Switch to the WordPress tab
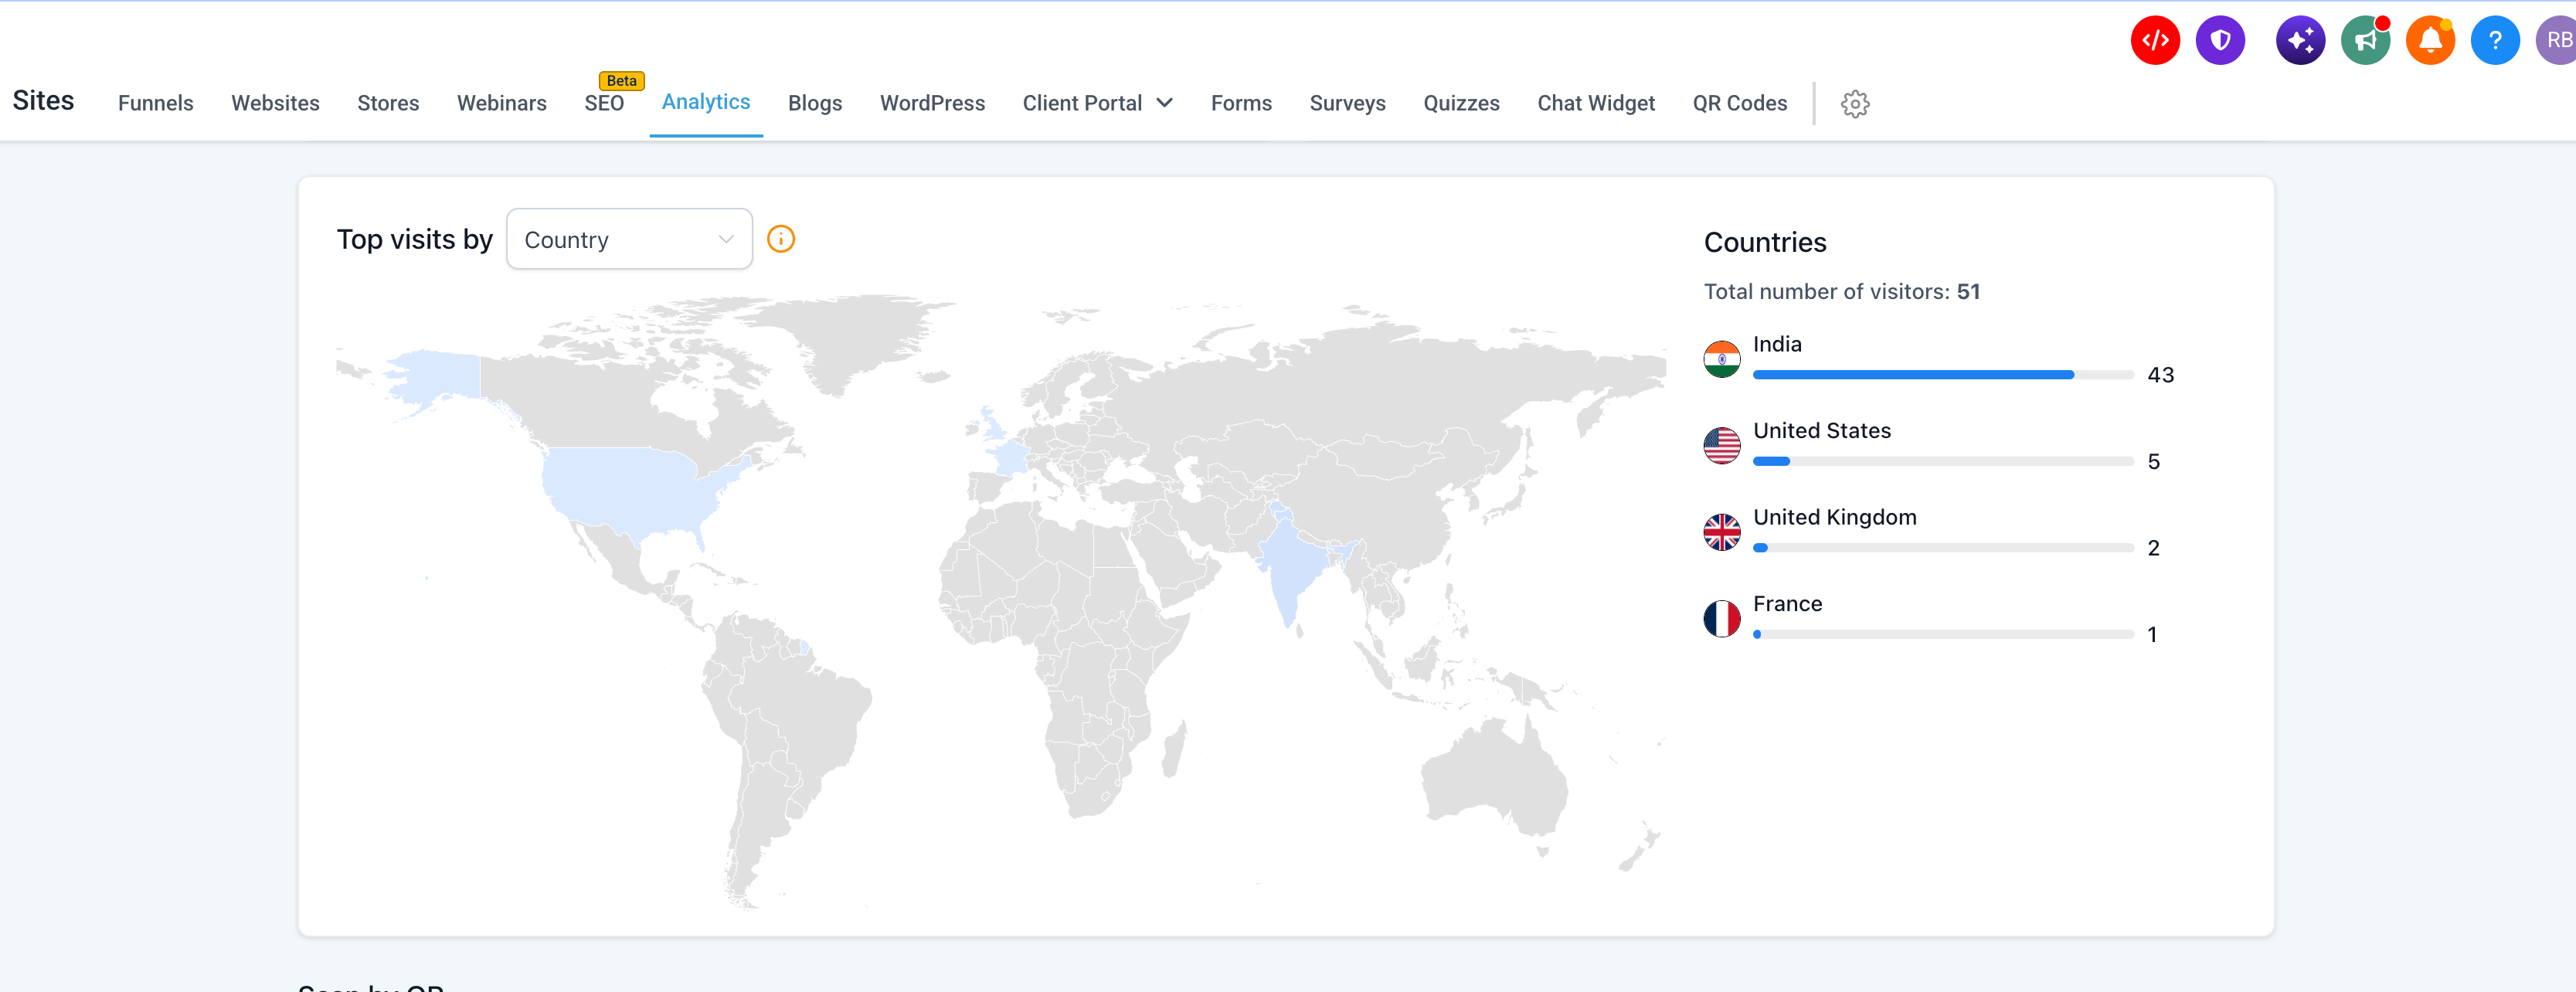 932,103
